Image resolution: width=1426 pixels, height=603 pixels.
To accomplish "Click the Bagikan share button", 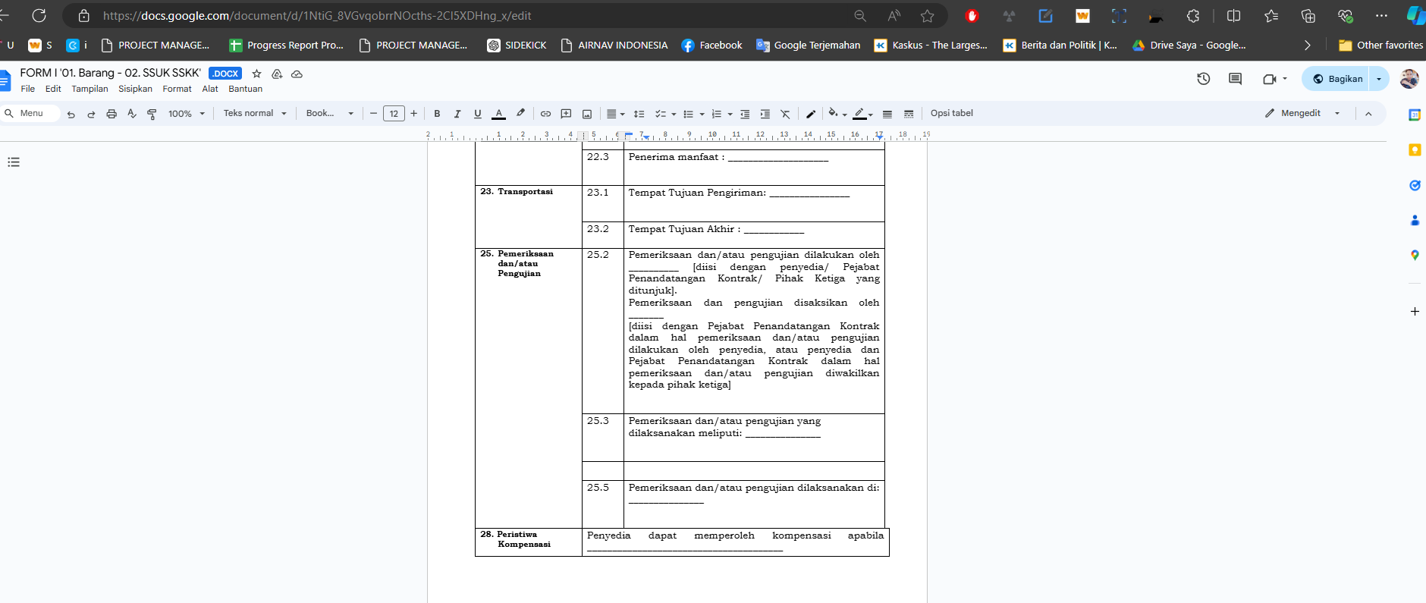I will click(x=1336, y=79).
